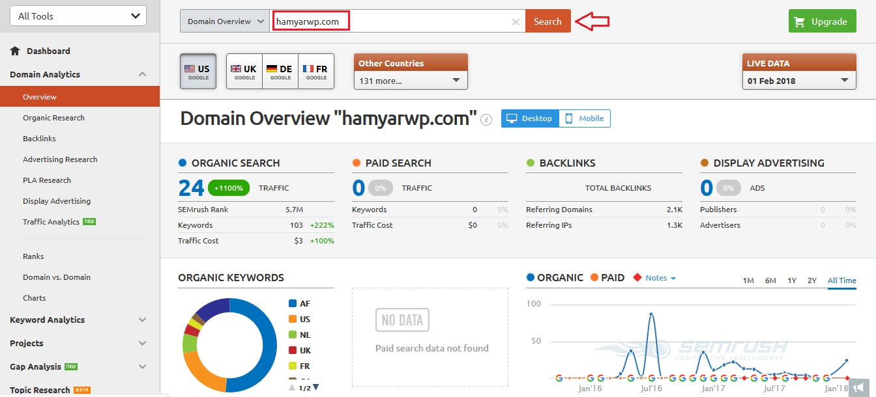Open PLA Research in sidebar
876x397 pixels.
47,180
